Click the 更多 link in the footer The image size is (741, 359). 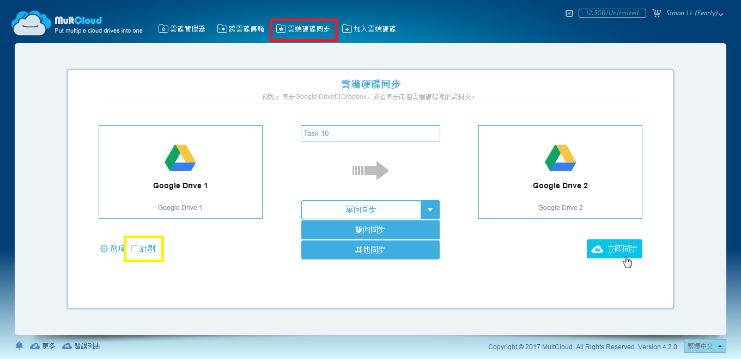[x=43, y=346]
